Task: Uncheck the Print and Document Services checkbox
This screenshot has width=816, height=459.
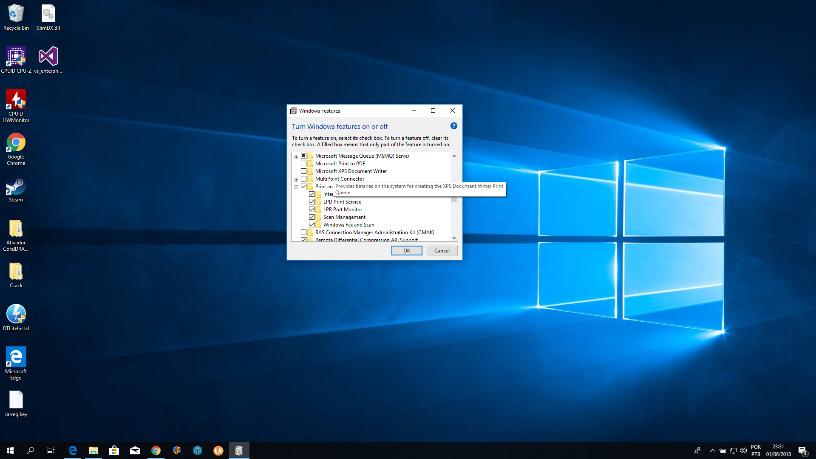Action: pyautogui.click(x=304, y=187)
